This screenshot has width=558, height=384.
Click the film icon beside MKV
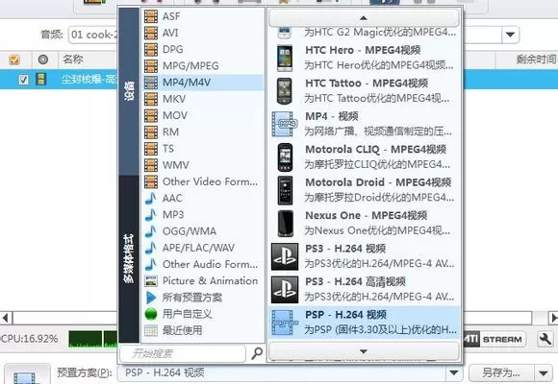tap(151, 99)
